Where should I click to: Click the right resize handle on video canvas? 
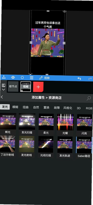tap(64, 43)
